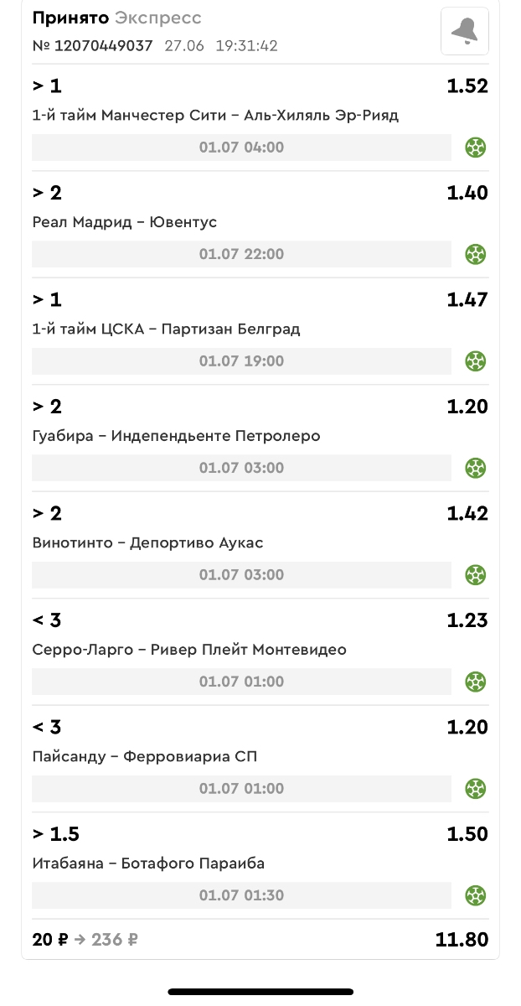Tap the notification bell icon
The image size is (521, 1006).
pyautogui.click(x=464, y=31)
